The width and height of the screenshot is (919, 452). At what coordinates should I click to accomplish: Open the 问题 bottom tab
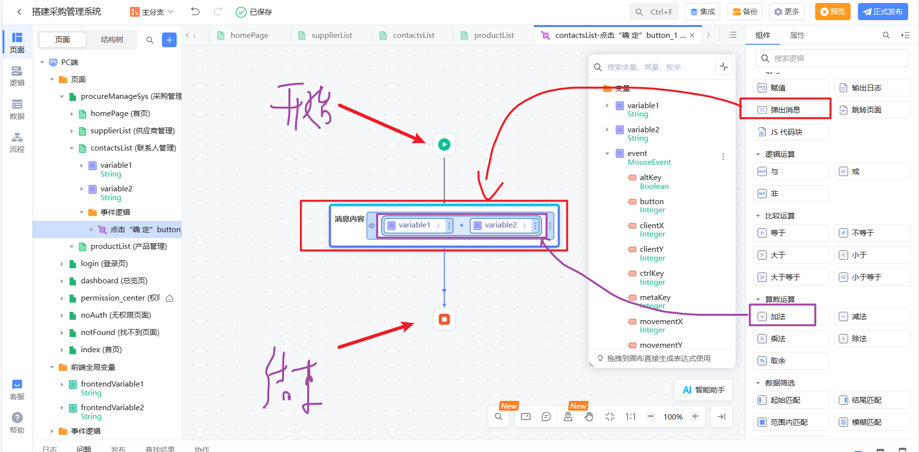pyautogui.click(x=84, y=449)
